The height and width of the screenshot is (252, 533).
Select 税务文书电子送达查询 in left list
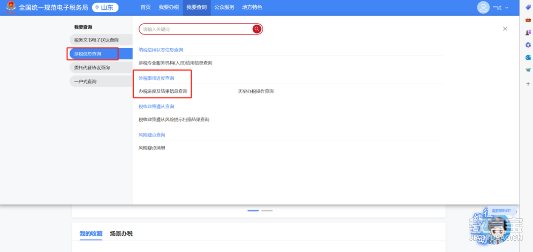click(101, 40)
